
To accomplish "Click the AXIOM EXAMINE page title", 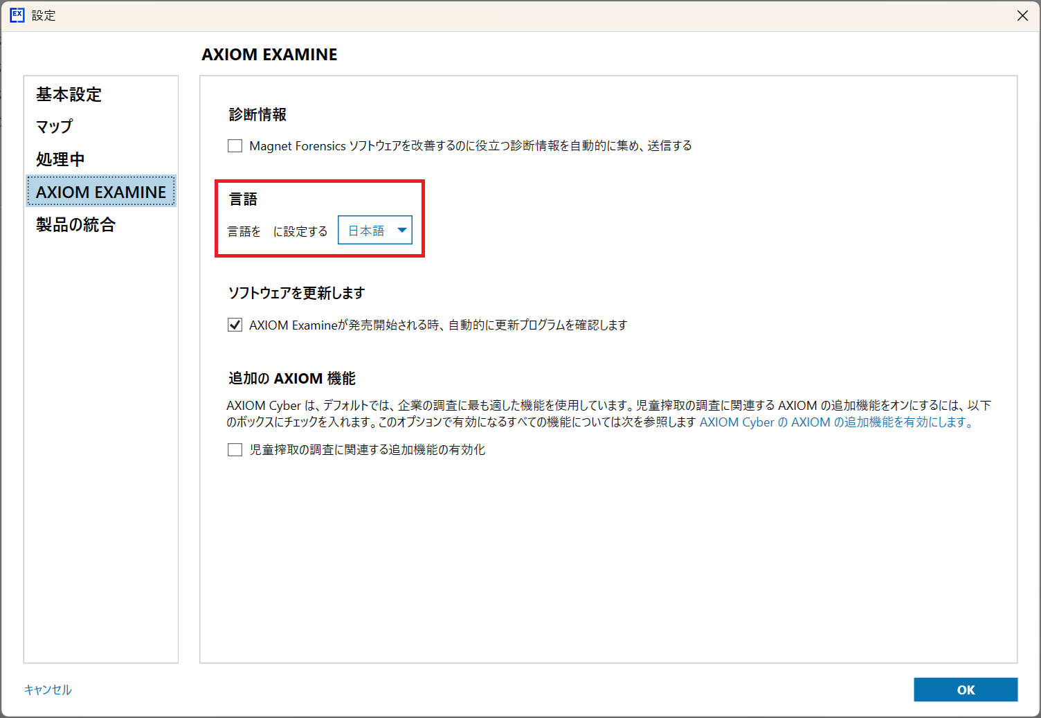I will point(269,55).
